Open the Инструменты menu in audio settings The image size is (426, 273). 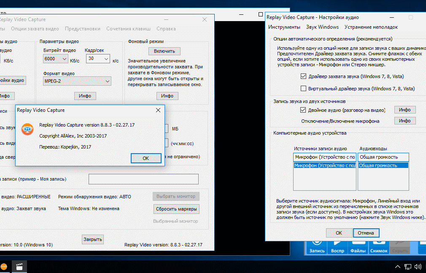284,27
